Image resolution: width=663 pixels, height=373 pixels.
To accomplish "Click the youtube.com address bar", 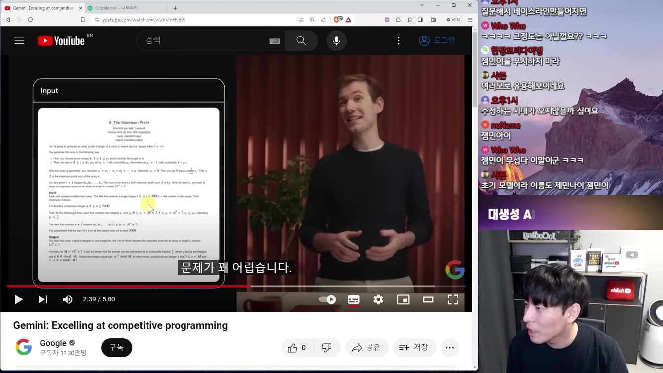I will coord(144,20).
